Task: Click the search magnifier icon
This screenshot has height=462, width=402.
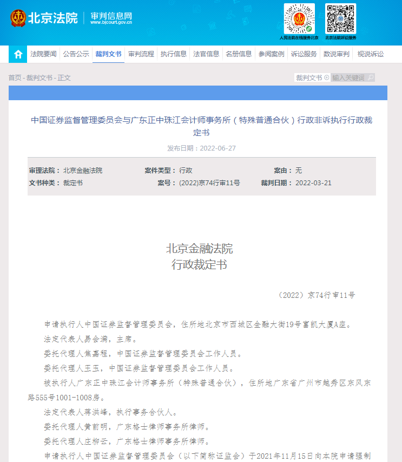Action: 371,77
